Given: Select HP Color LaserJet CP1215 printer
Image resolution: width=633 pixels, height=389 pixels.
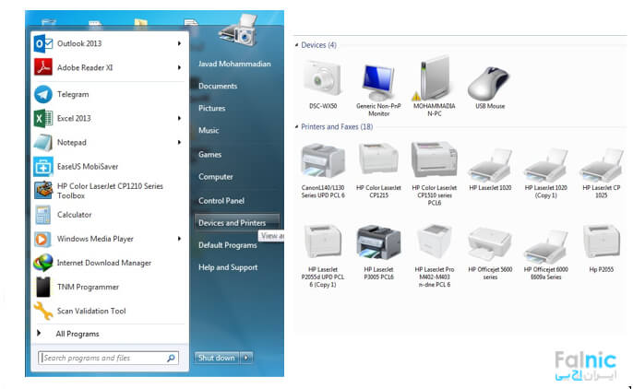Looking at the screenshot, I should pos(377,162).
